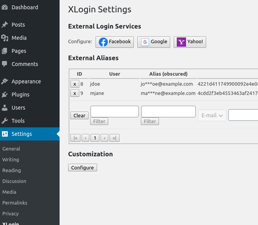Open the E-mail type dropdown
This screenshot has width=258, height=225.
[x=212, y=115]
